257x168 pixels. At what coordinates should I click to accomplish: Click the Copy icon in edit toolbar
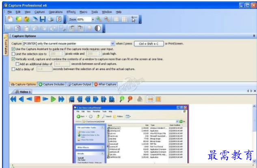click(x=18, y=28)
